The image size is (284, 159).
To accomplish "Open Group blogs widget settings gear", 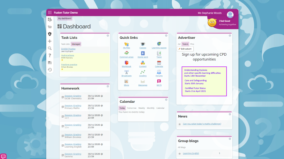I will [230, 139].
